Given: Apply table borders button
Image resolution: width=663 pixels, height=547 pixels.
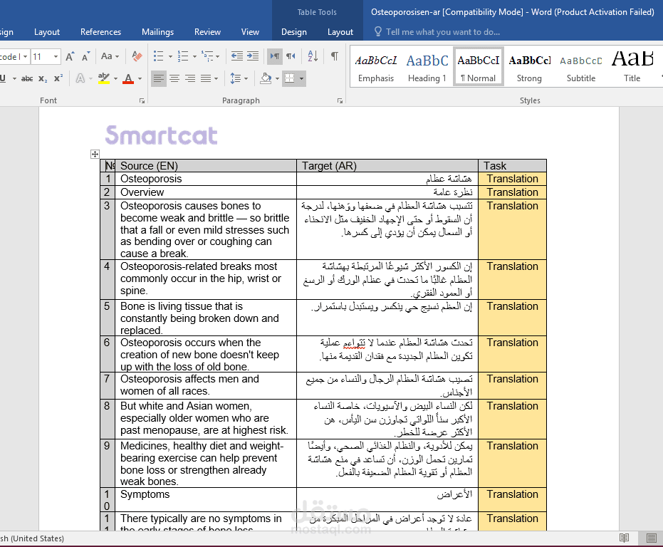Looking at the screenshot, I should tap(290, 78).
